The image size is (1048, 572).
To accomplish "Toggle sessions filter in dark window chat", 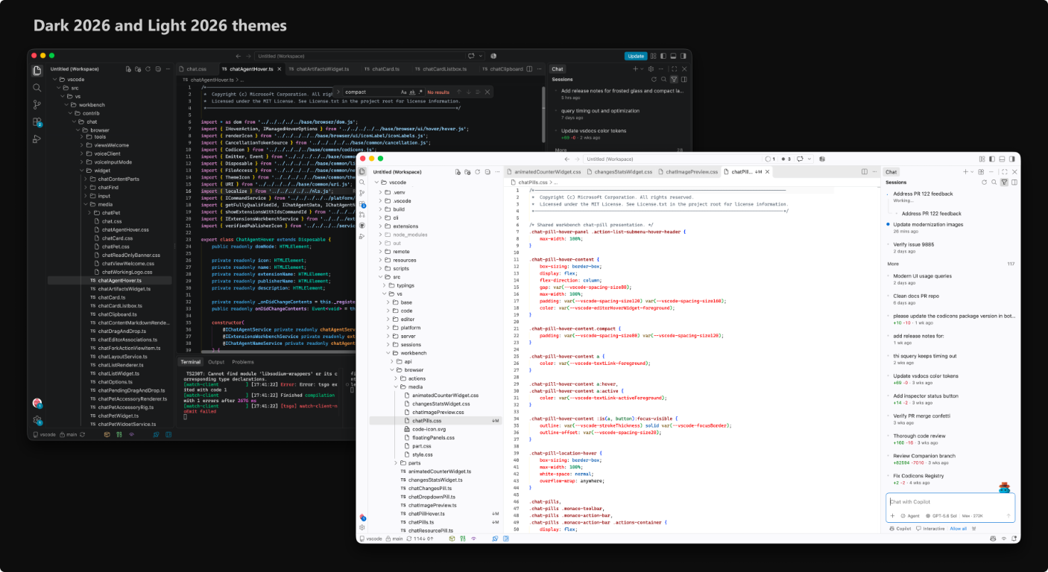I will (674, 79).
